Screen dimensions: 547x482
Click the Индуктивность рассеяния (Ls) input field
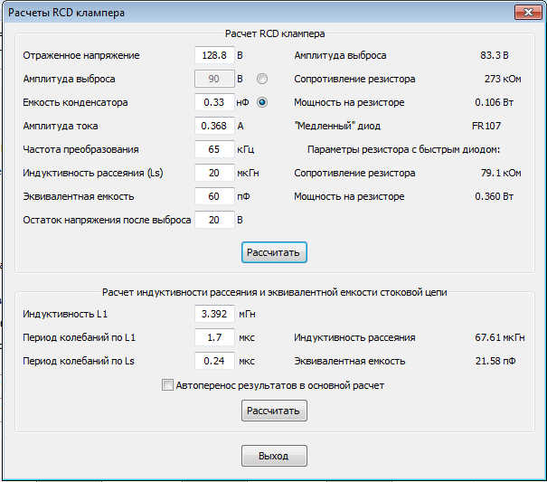(x=214, y=173)
